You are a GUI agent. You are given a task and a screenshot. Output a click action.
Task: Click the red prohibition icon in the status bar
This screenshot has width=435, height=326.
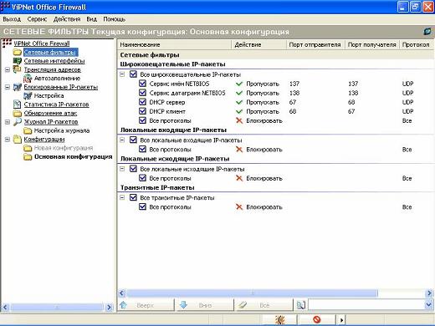click(317, 319)
